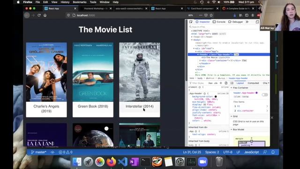The height and width of the screenshot is (169, 300).
Task: Open System Preferences from the Dock
Action: 180,162
